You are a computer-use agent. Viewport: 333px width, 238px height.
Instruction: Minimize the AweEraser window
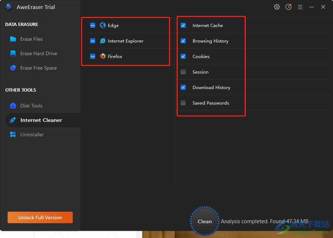click(x=312, y=7)
